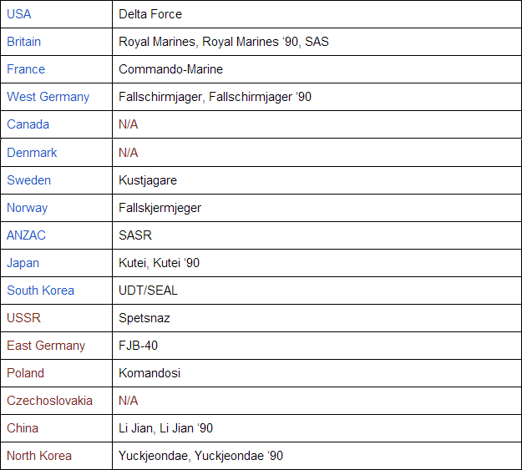
Task: Open the USA country link
Action: click(20, 14)
